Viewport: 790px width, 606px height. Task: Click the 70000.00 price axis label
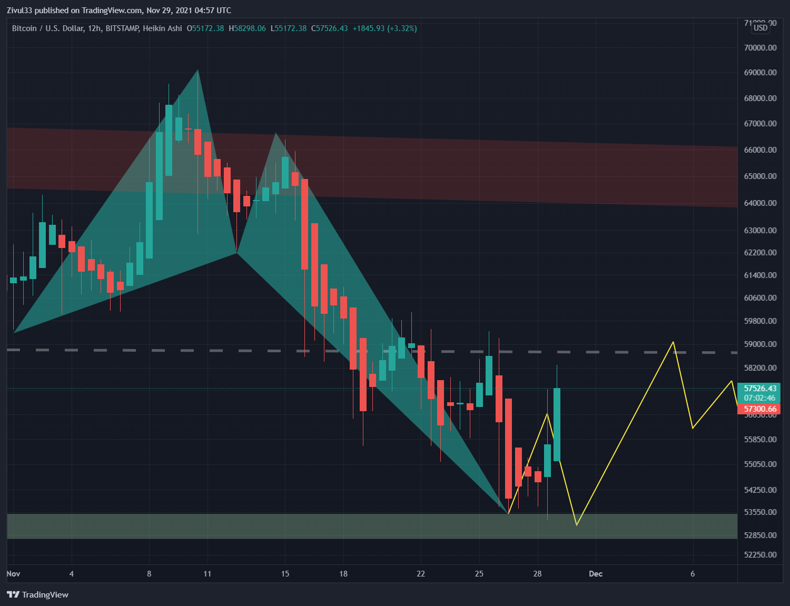760,47
